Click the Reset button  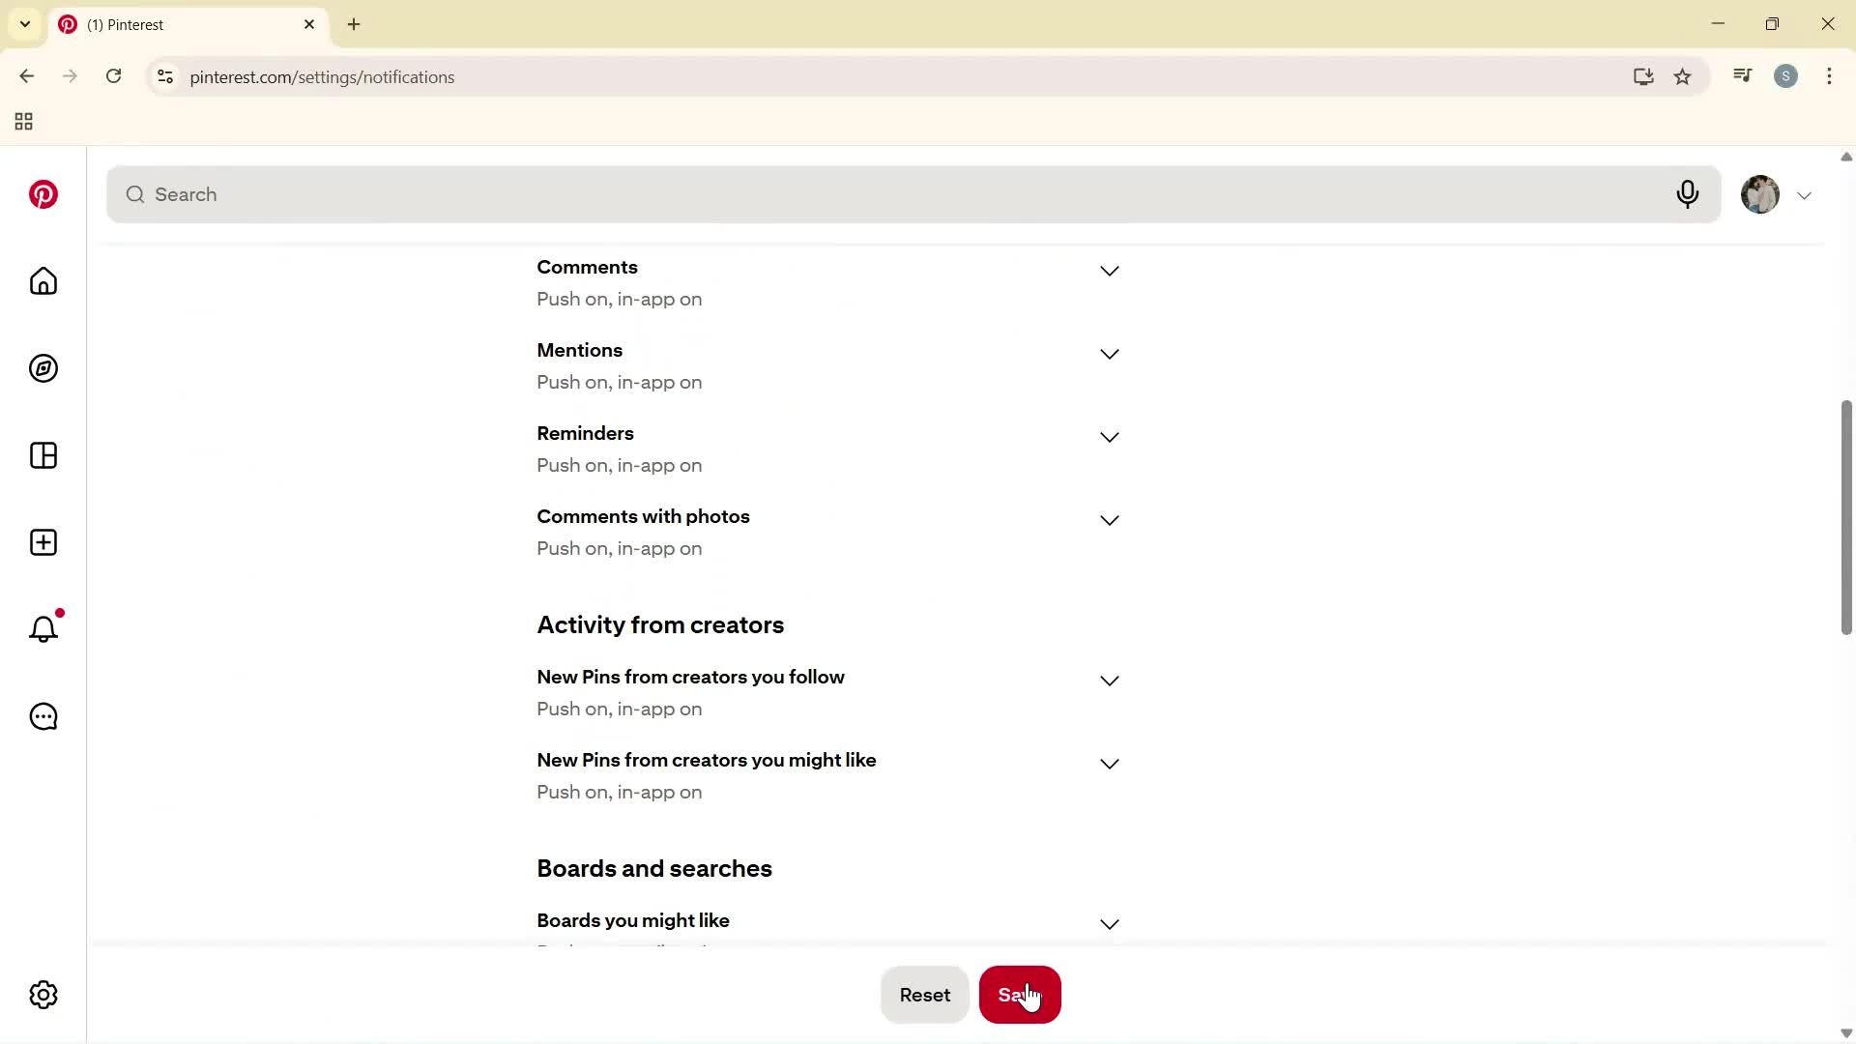(x=924, y=995)
